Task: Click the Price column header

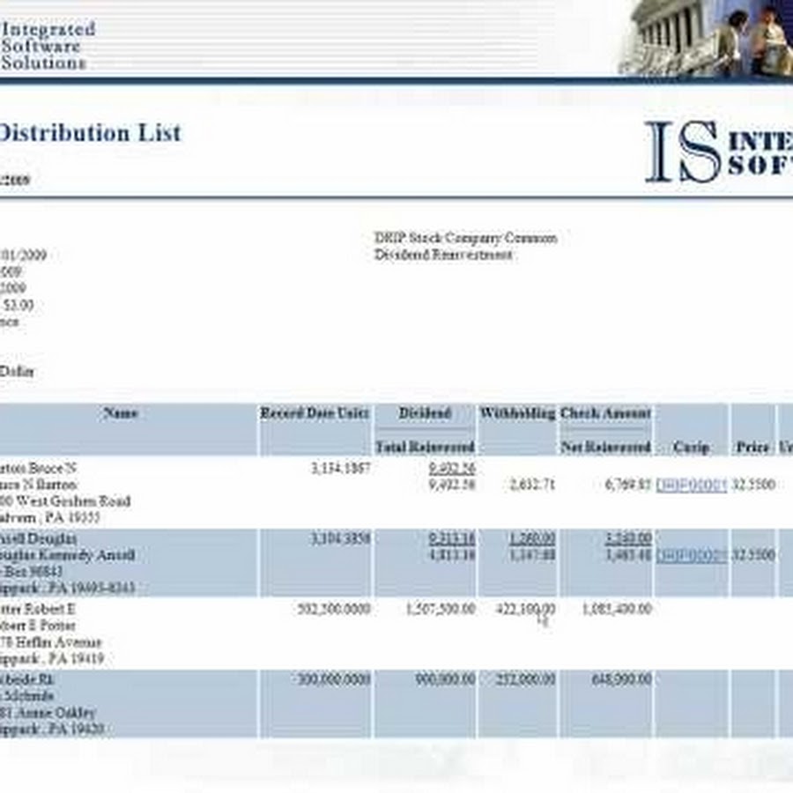Action: point(752,447)
